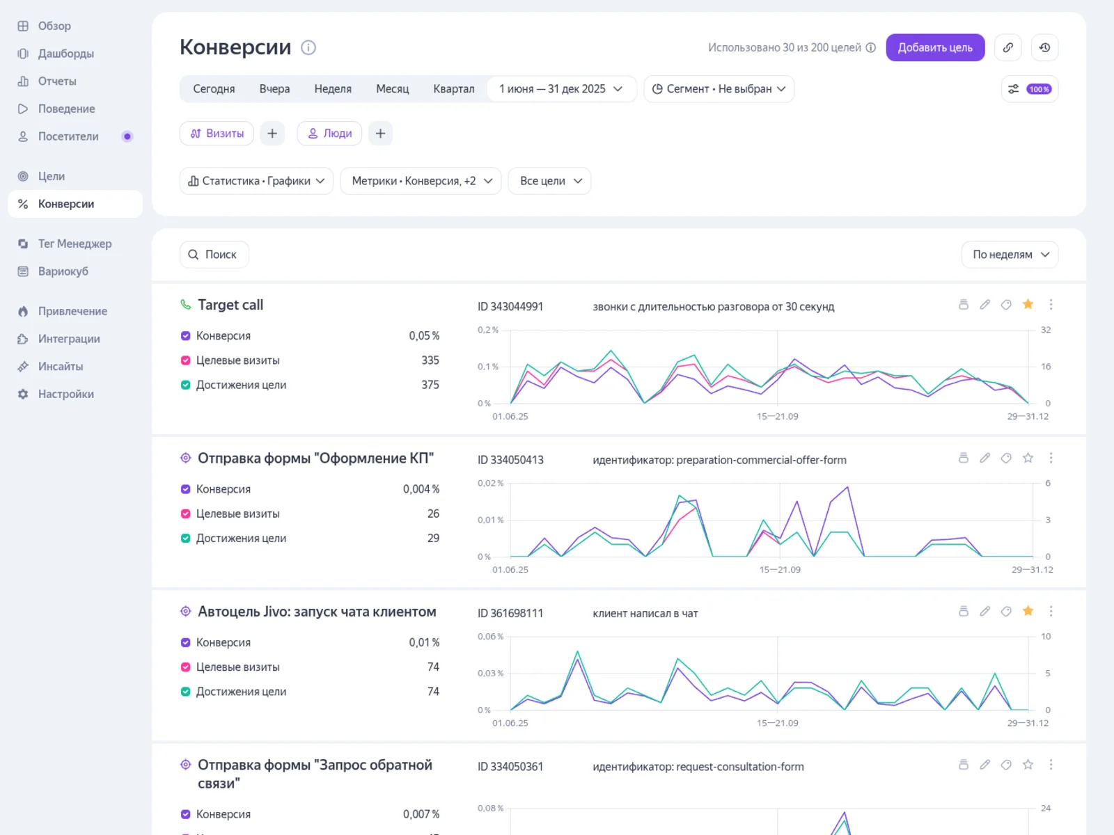1114x835 pixels.
Task: Go to Цели in the sidebar
Action: [75, 177]
